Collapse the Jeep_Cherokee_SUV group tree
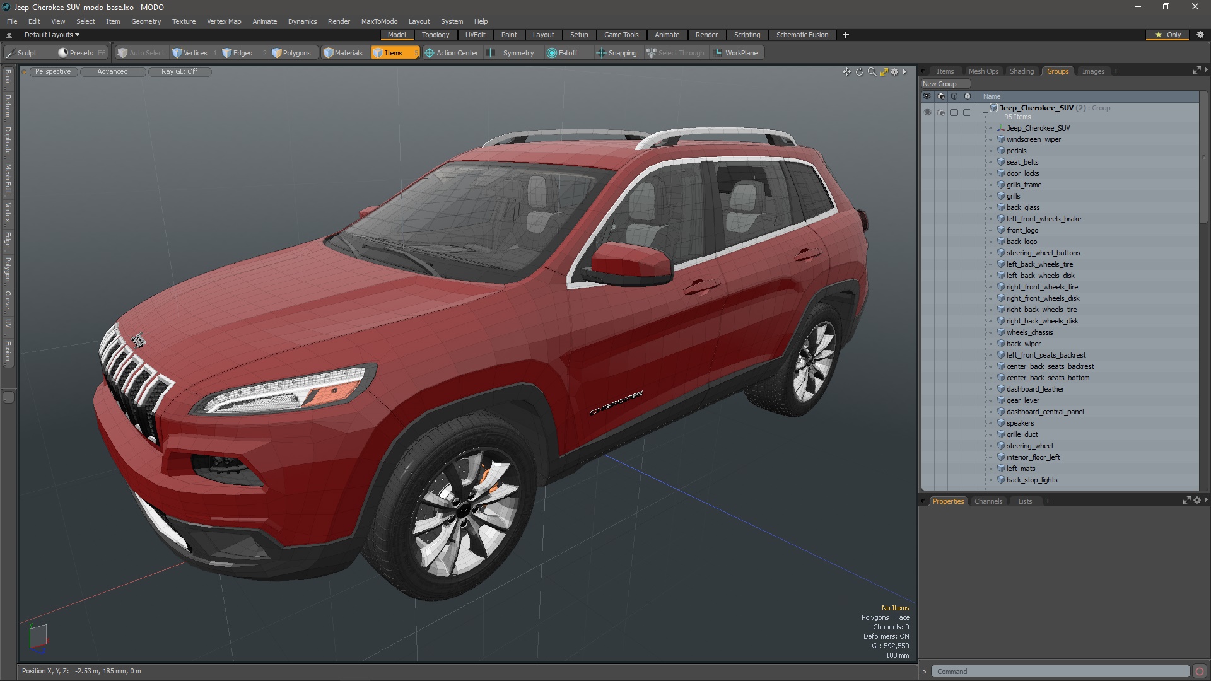The height and width of the screenshot is (681, 1211). pyautogui.click(x=985, y=112)
